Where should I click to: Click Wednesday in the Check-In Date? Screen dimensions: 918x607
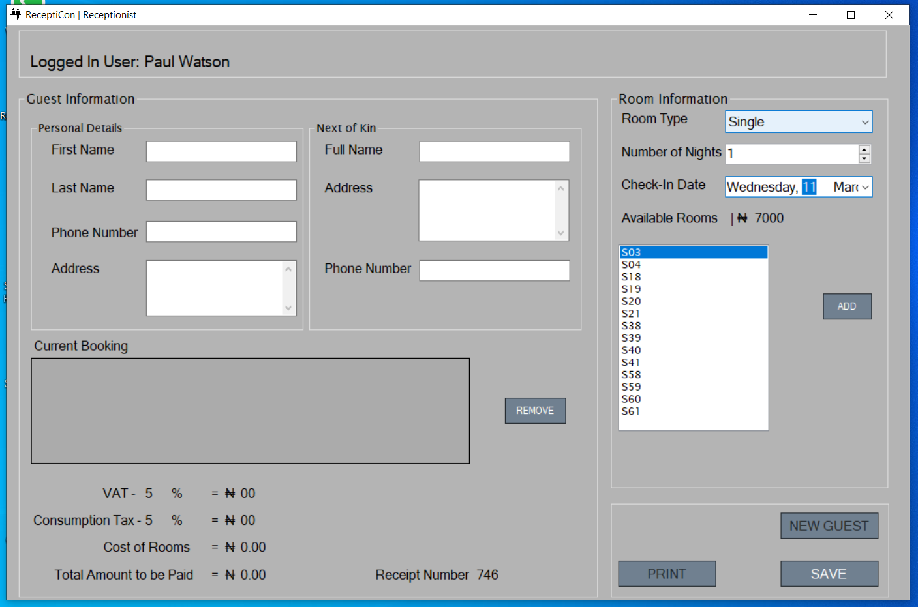tap(762, 187)
